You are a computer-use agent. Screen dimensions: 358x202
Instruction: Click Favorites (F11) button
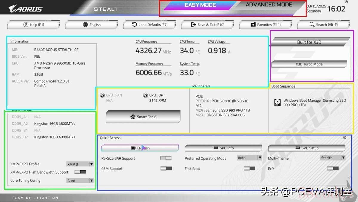point(266,25)
